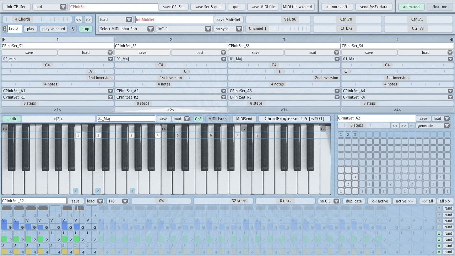
Task: Select chord note marker 6 on the keyboard
Action: point(211,135)
